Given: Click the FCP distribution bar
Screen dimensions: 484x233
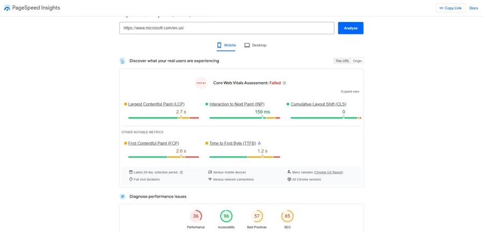Looking at the screenshot, I should 163,157.
